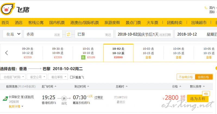Open the 国内机票 menu item
This screenshot has width=217, height=114.
pos(57,23)
